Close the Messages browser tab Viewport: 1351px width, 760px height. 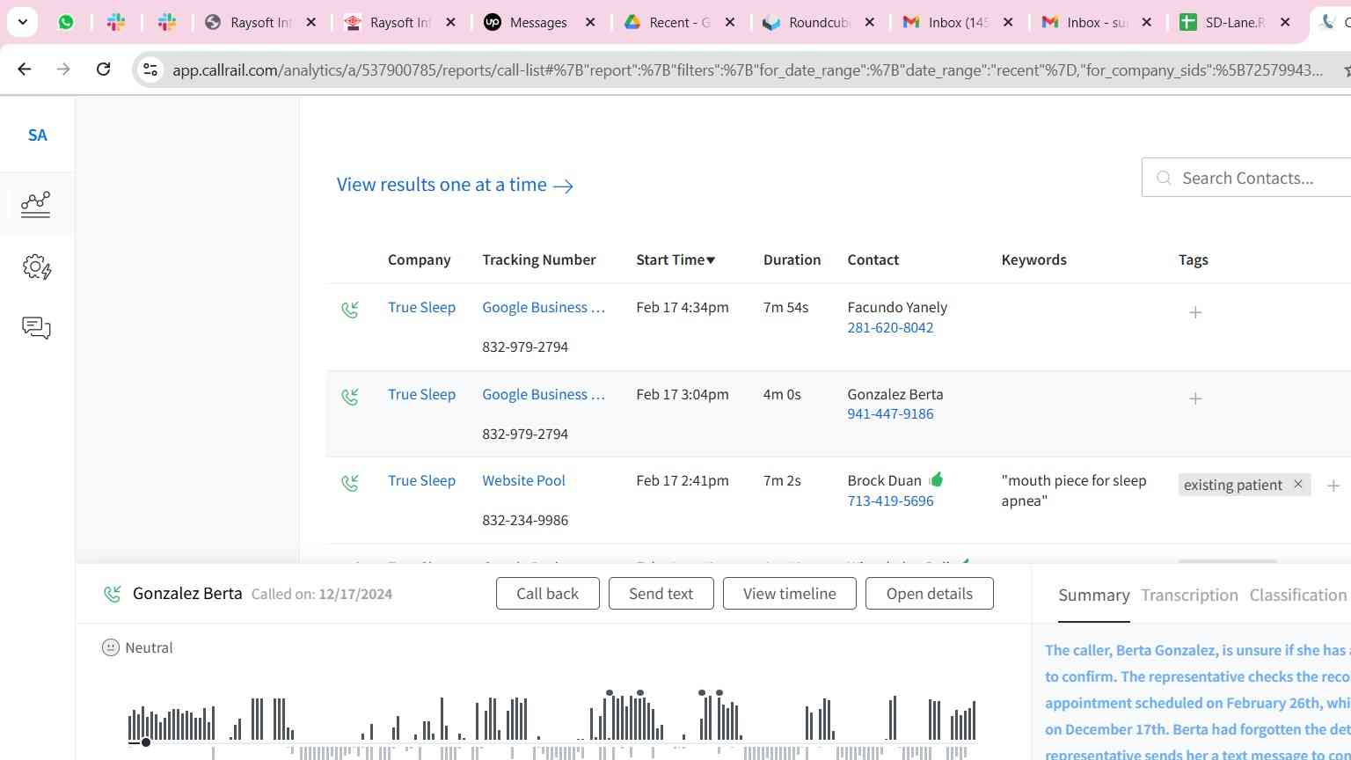coord(590,22)
